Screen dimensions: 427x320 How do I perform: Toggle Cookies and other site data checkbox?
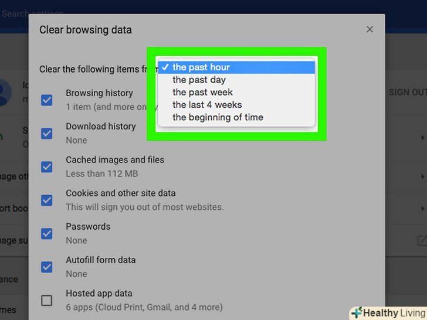coord(47,200)
